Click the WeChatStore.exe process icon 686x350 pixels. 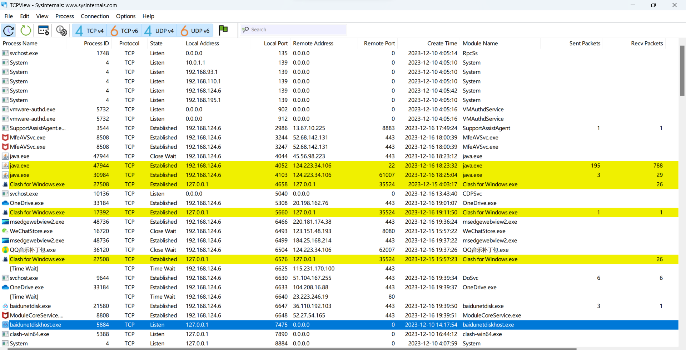(x=5, y=231)
